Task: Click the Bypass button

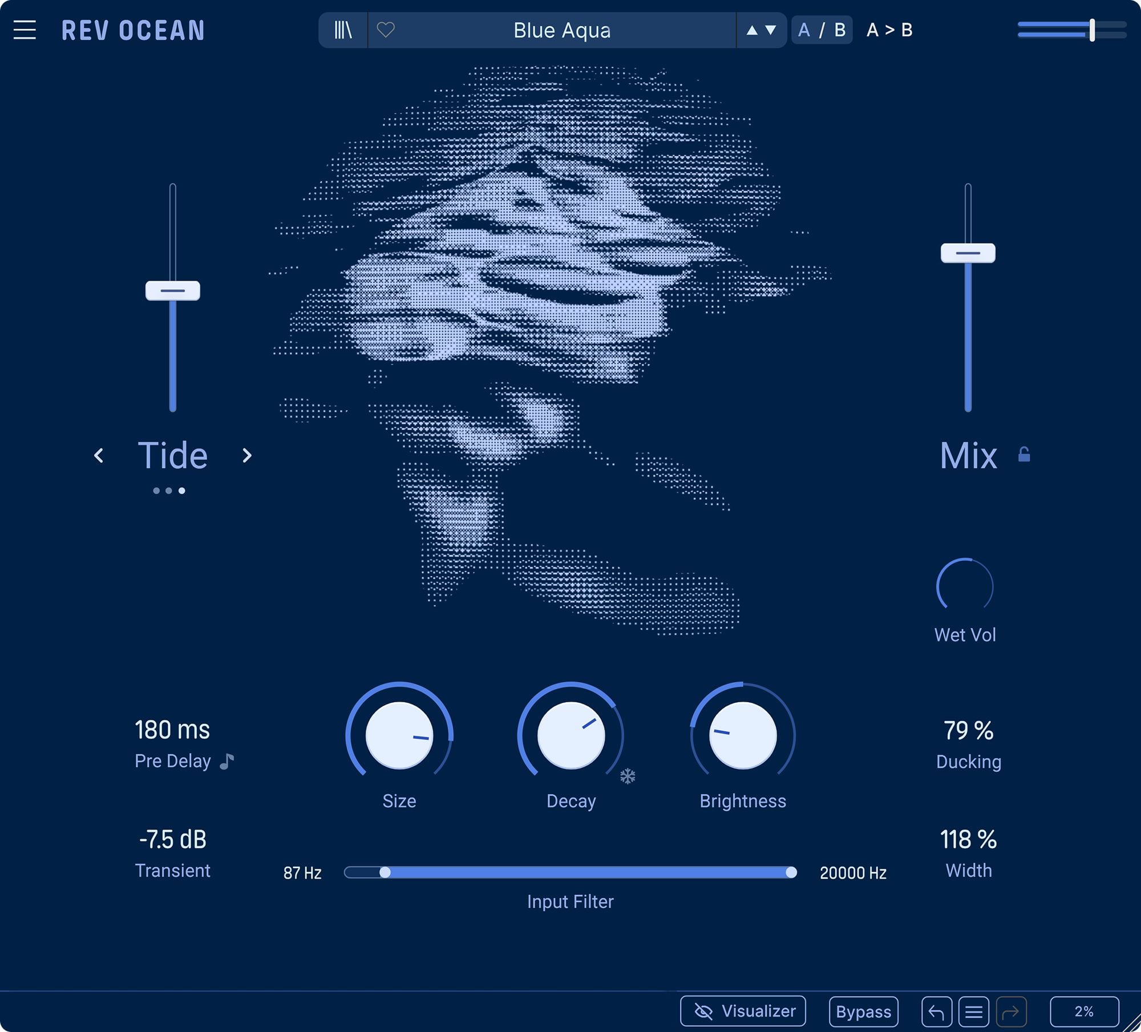Action: point(863,1011)
